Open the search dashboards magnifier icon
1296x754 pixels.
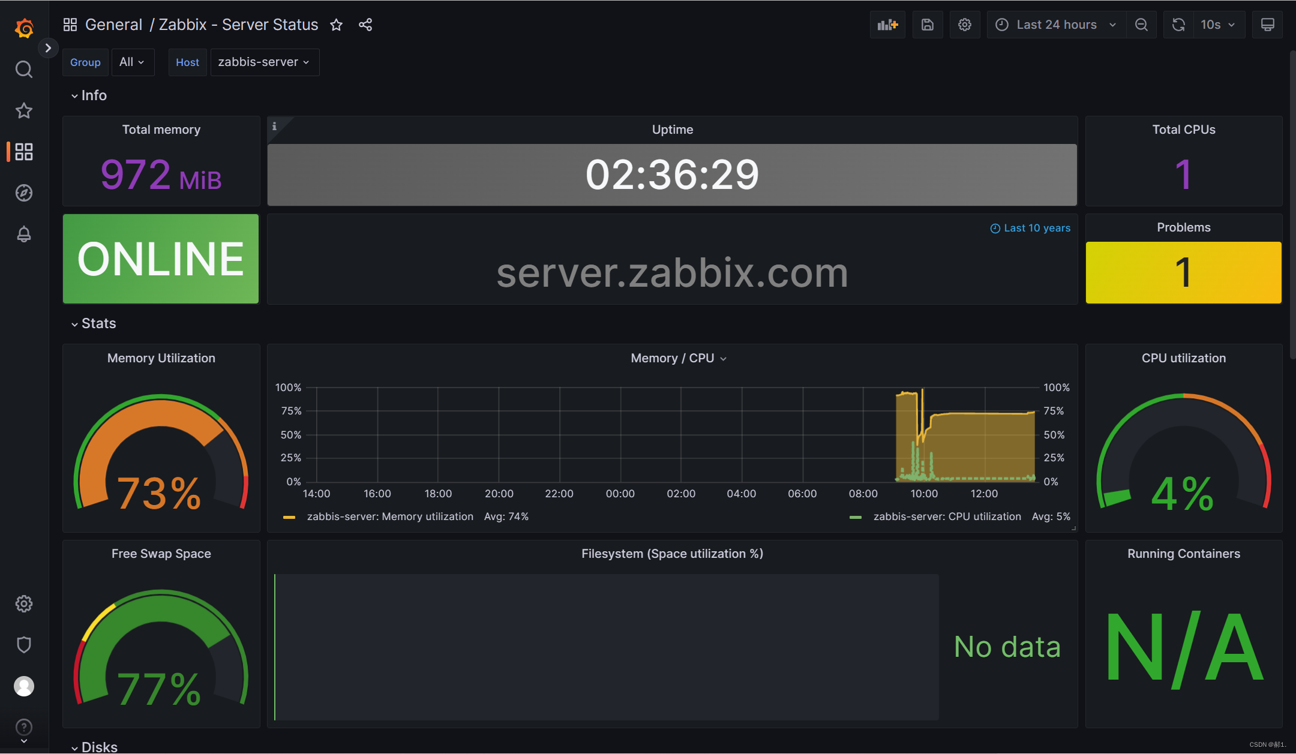(24, 70)
